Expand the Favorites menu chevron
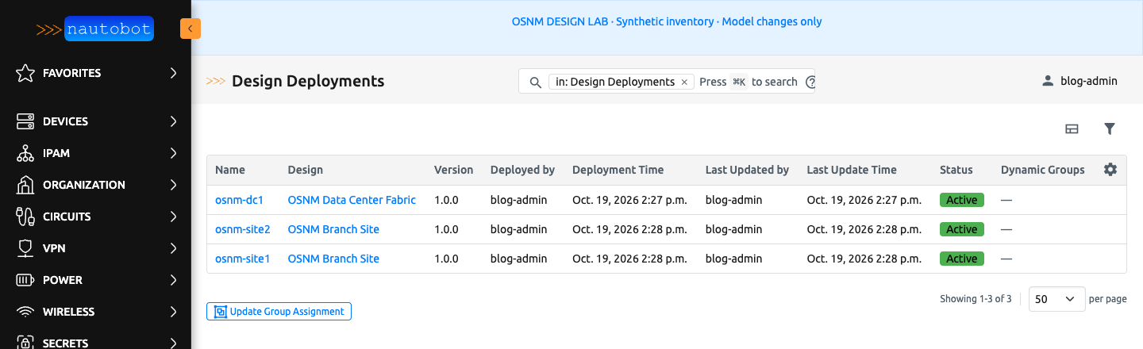The width and height of the screenshot is (1143, 349). click(173, 73)
